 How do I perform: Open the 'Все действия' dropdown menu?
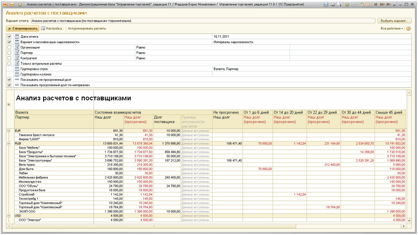click(x=392, y=29)
